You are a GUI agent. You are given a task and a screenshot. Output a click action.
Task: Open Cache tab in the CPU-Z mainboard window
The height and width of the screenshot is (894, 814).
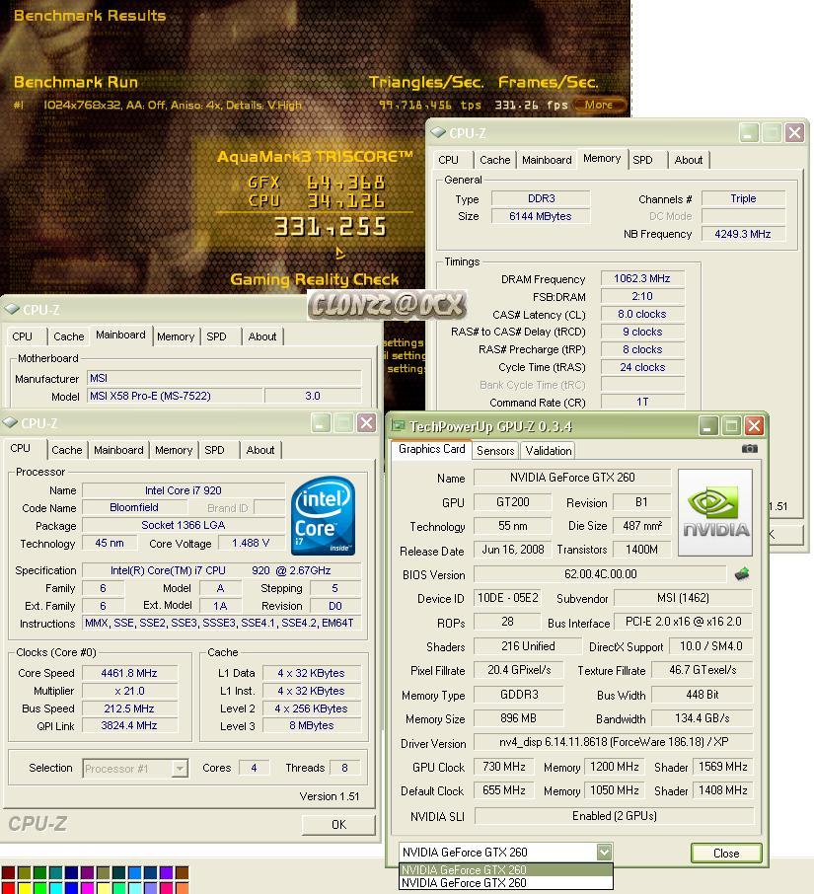click(x=69, y=336)
